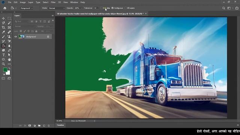Change screen mode icon in toolbar
The image size is (240, 135).
click(x=9, y=78)
